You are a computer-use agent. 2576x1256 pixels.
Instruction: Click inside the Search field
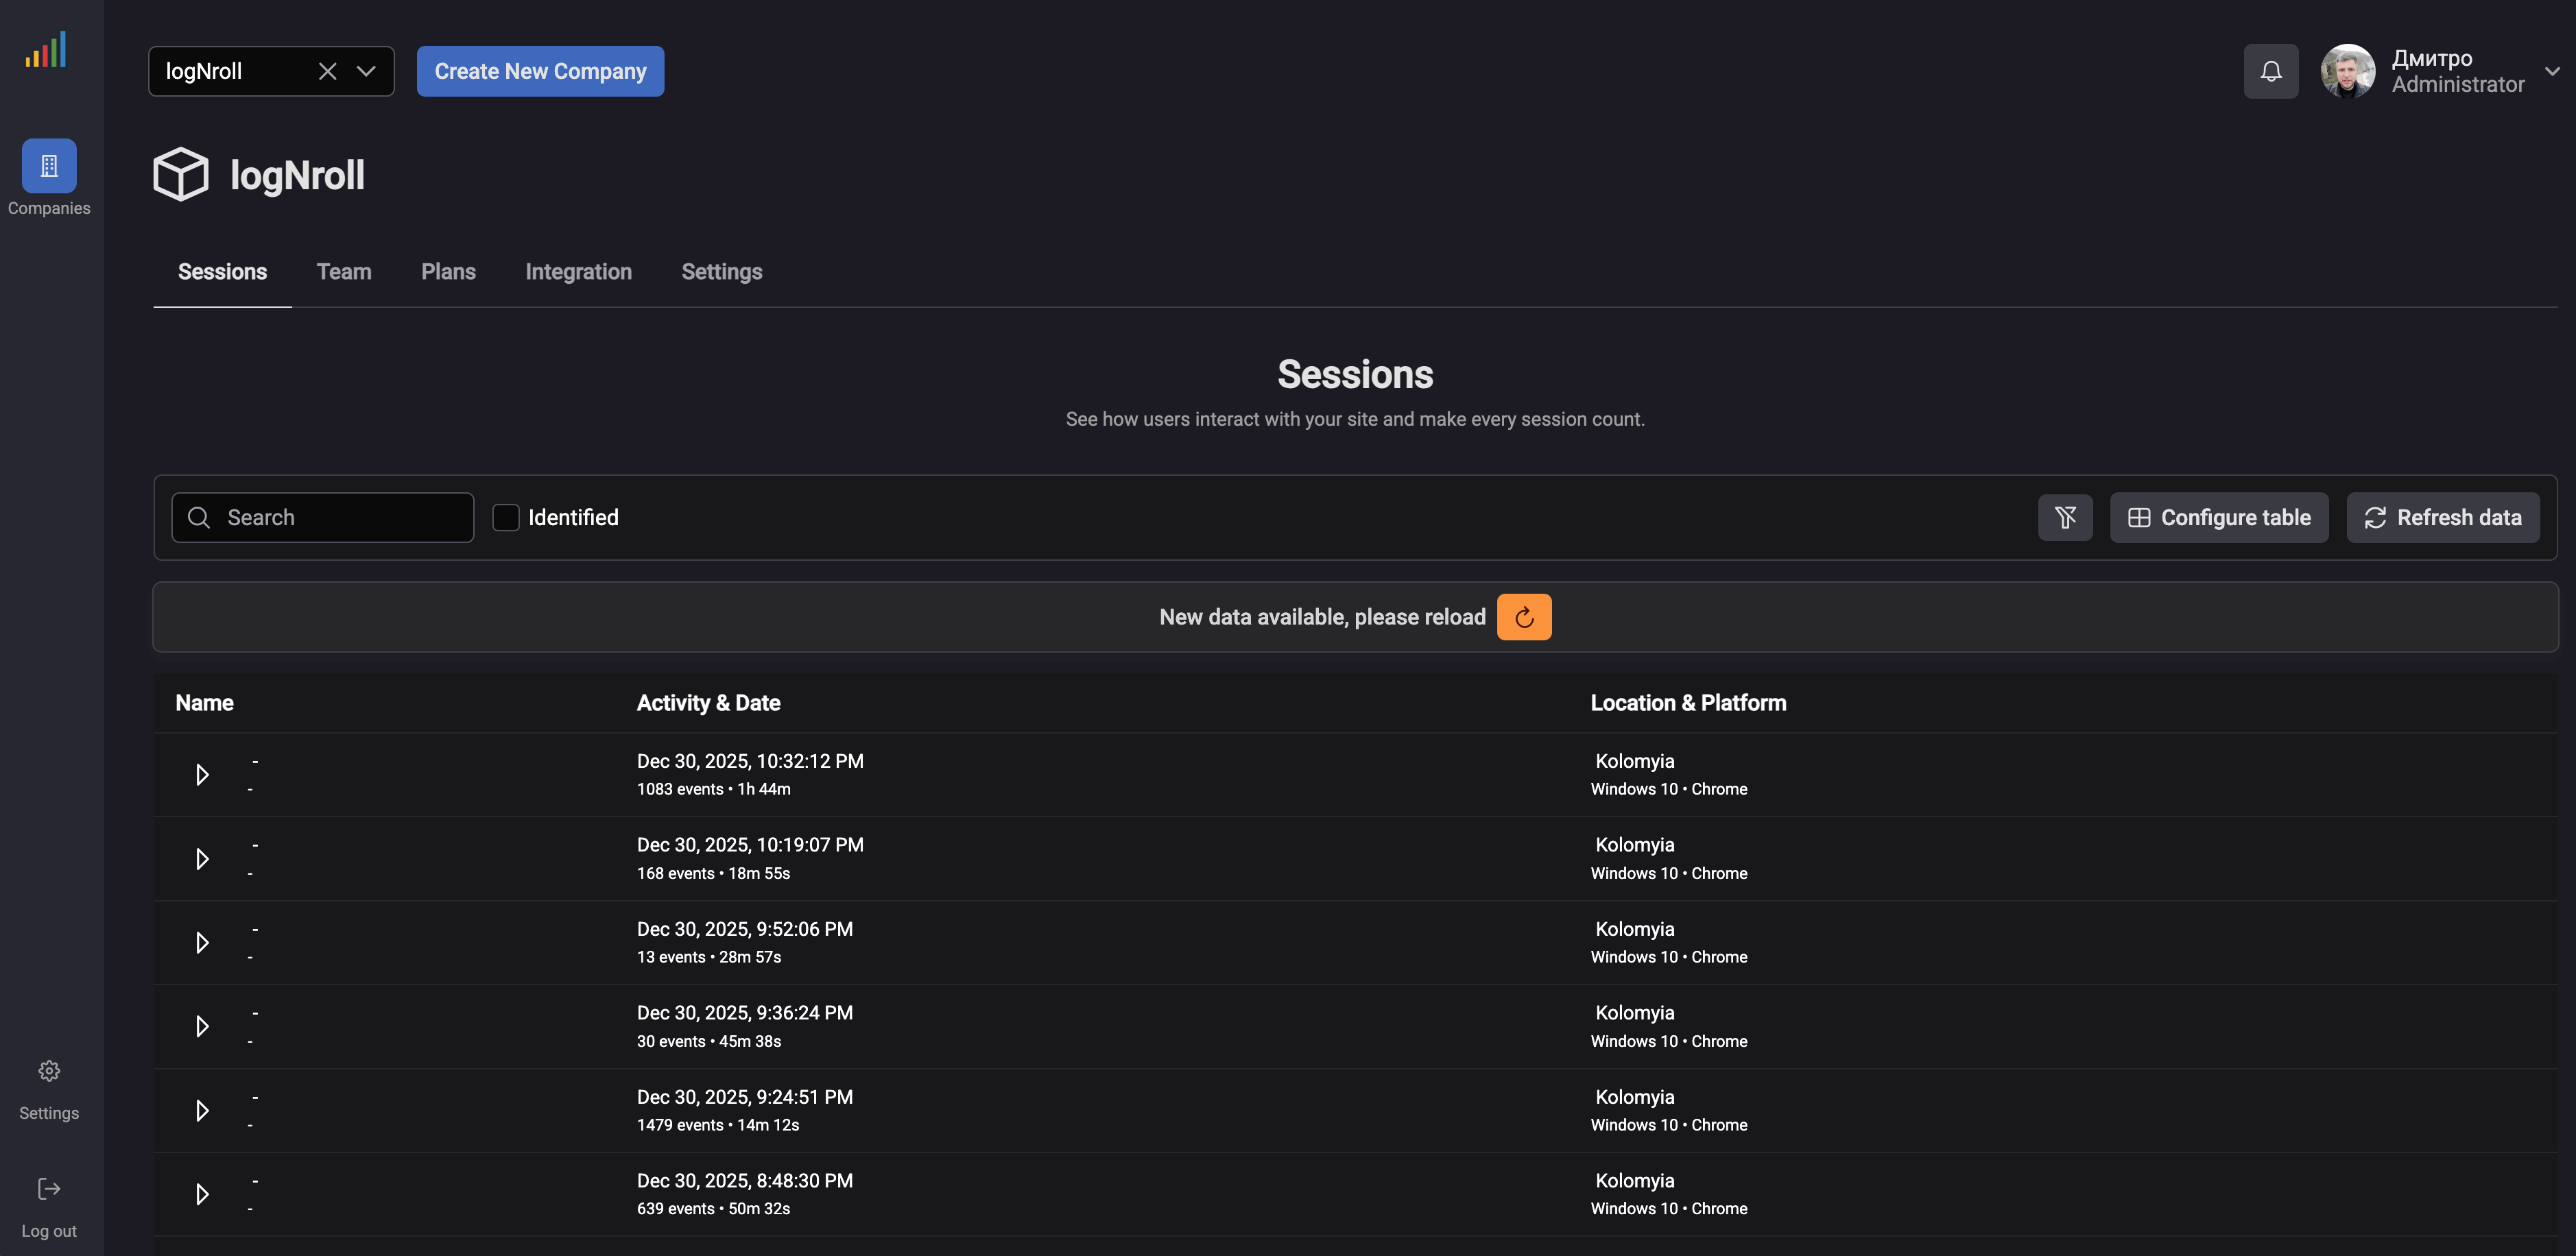pos(330,517)
